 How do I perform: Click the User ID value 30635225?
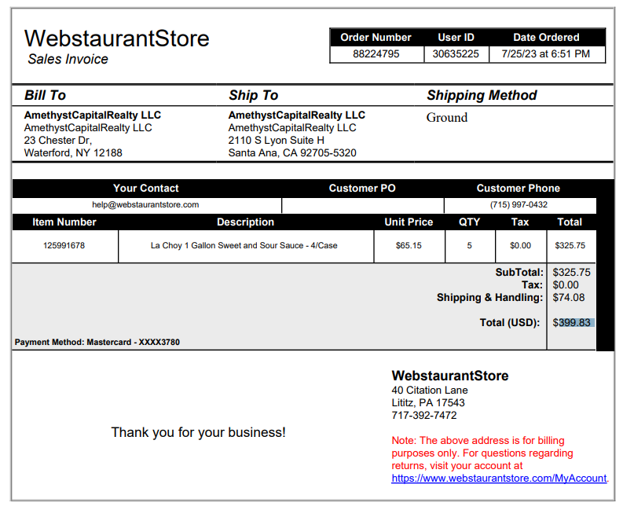(x=456, y=54)
